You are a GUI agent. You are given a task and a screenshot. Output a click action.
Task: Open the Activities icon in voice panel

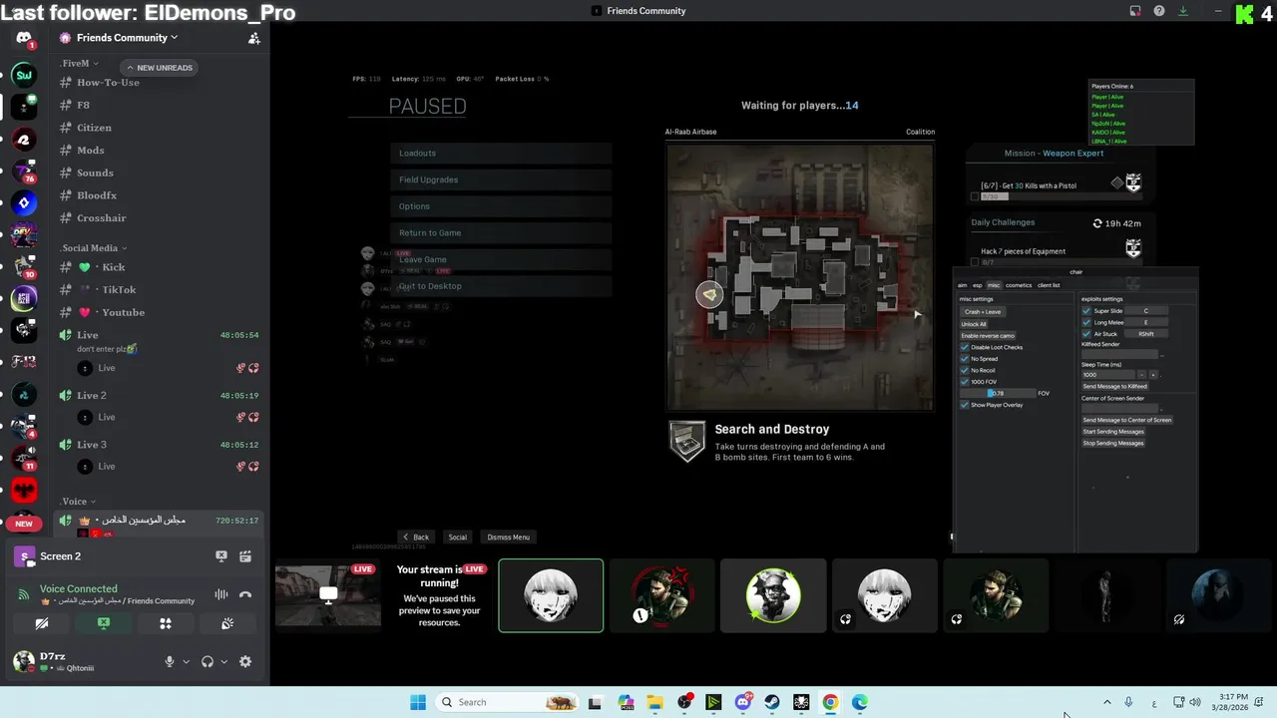(x=166, y=623)
